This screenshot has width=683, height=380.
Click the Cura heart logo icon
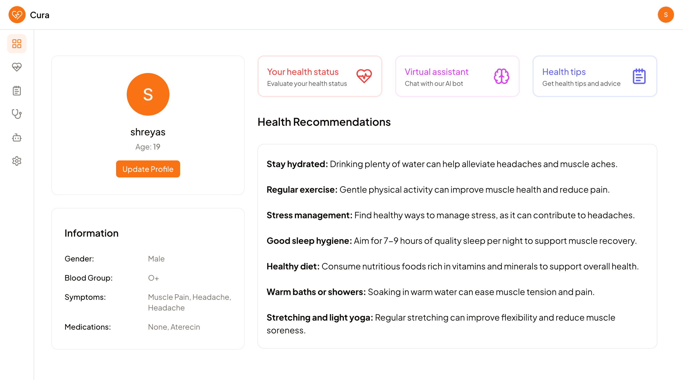point(17,15)
